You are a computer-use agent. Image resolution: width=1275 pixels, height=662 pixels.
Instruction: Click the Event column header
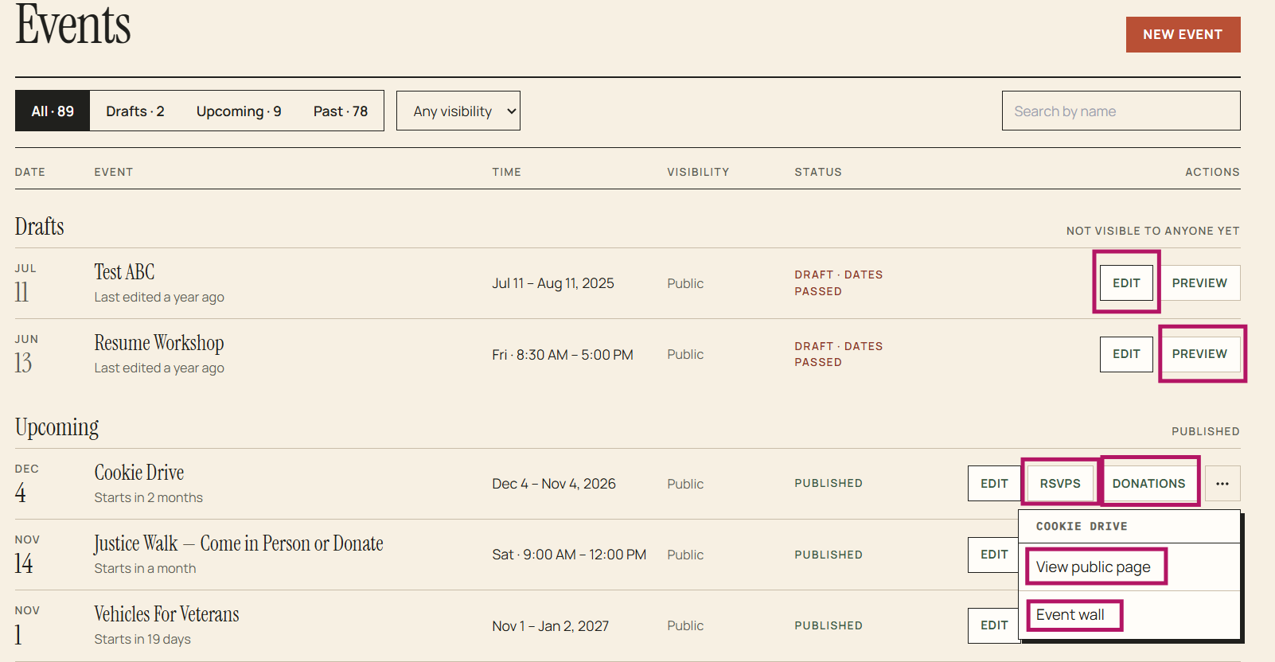coord(114,172)
